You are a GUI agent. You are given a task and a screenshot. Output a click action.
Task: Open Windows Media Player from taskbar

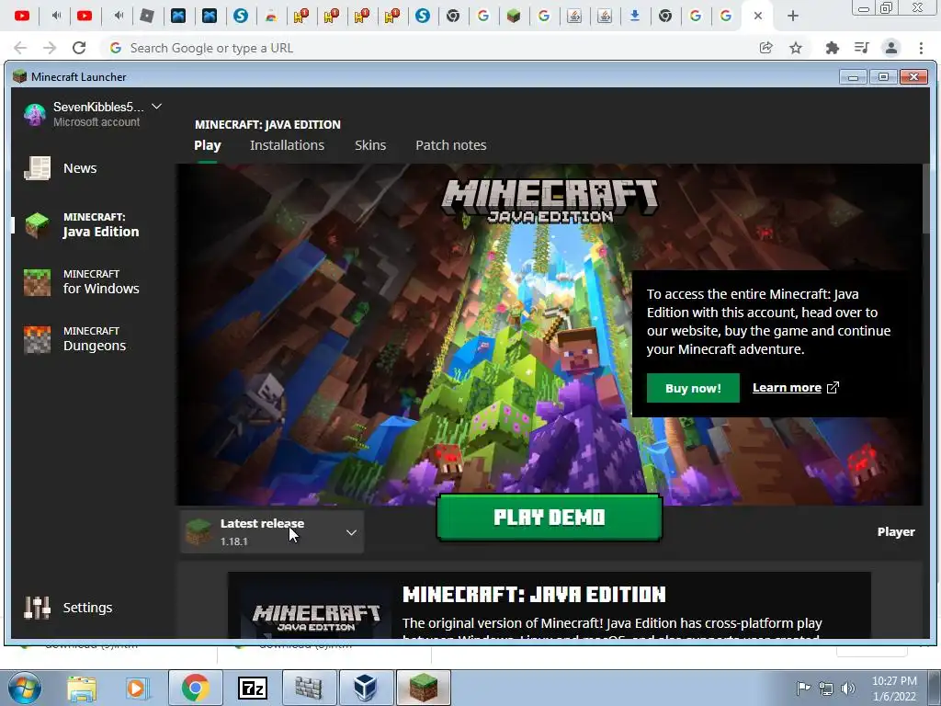136,688
